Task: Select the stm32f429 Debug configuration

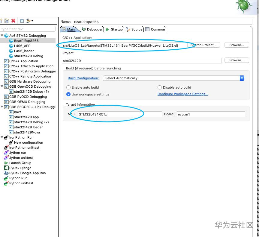Action: pyautogui.click(x=29, y=56)
